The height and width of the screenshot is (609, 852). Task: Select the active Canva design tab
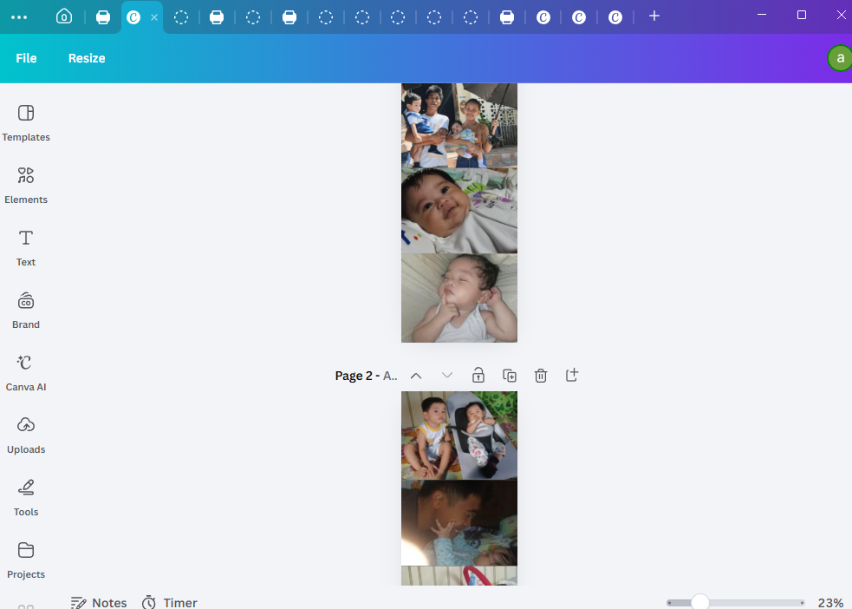coord(133,17)
